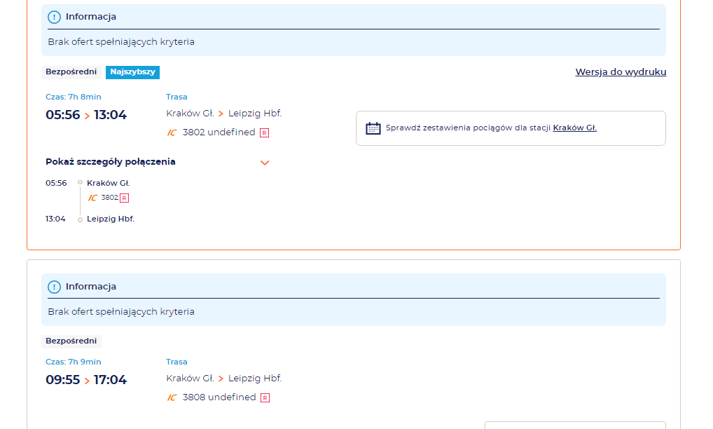Collapse connection details with the orange chevron

265,163
